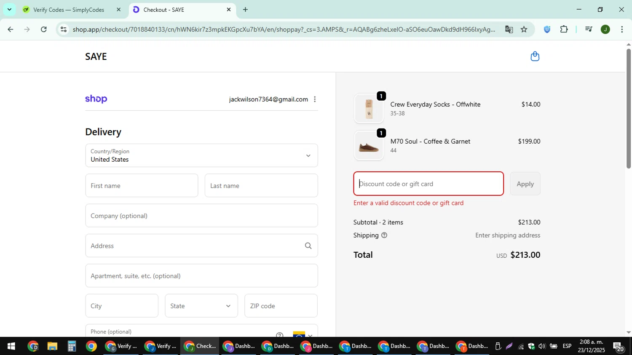This screenshot has width=632, height=355.
Task: Expand the Country/Region dropdown
Action: [201, 155]
